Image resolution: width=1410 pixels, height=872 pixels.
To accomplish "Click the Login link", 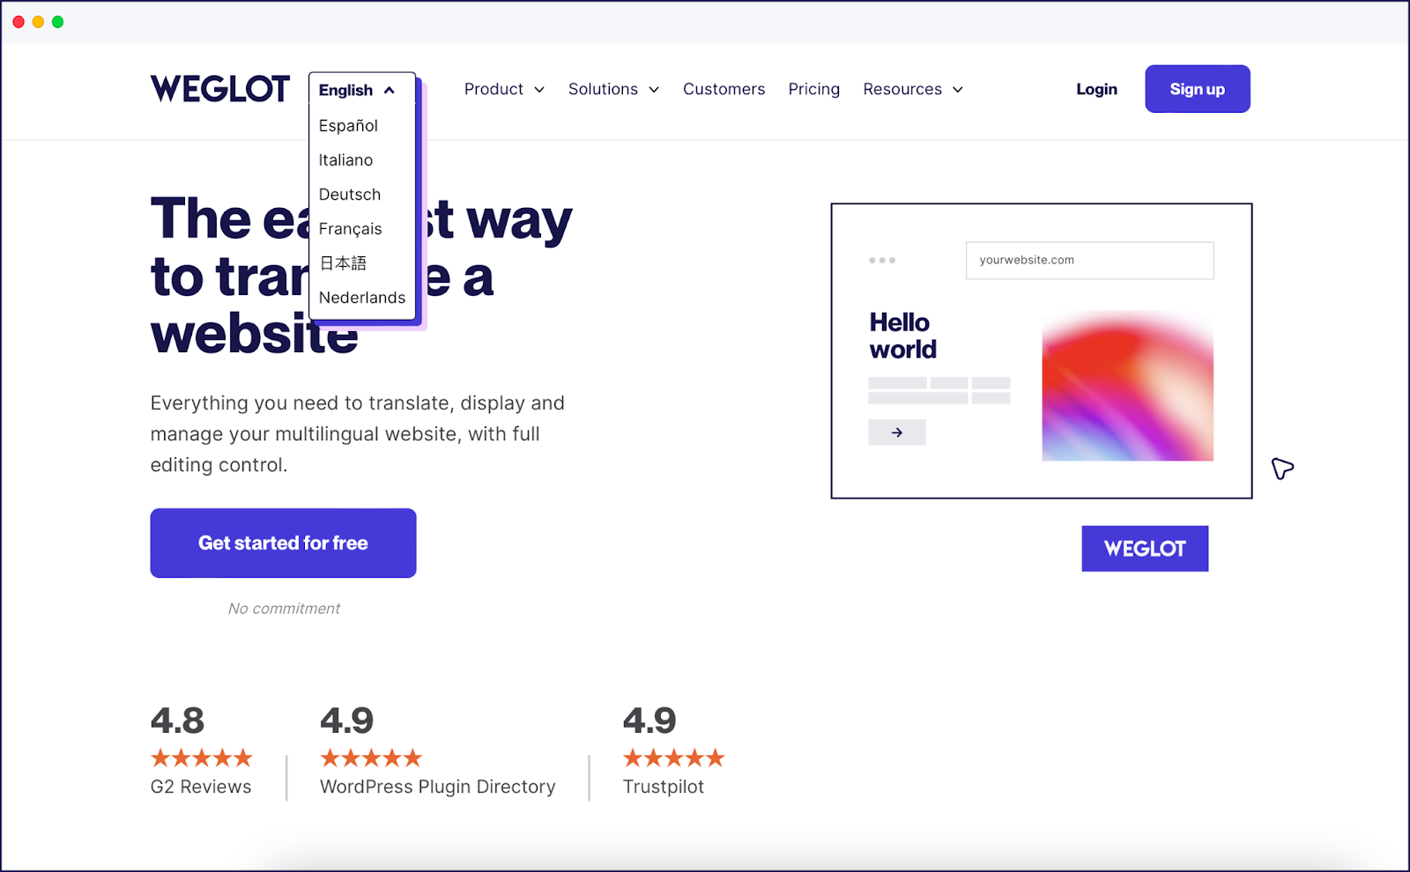I will (x=1095, y=89).
